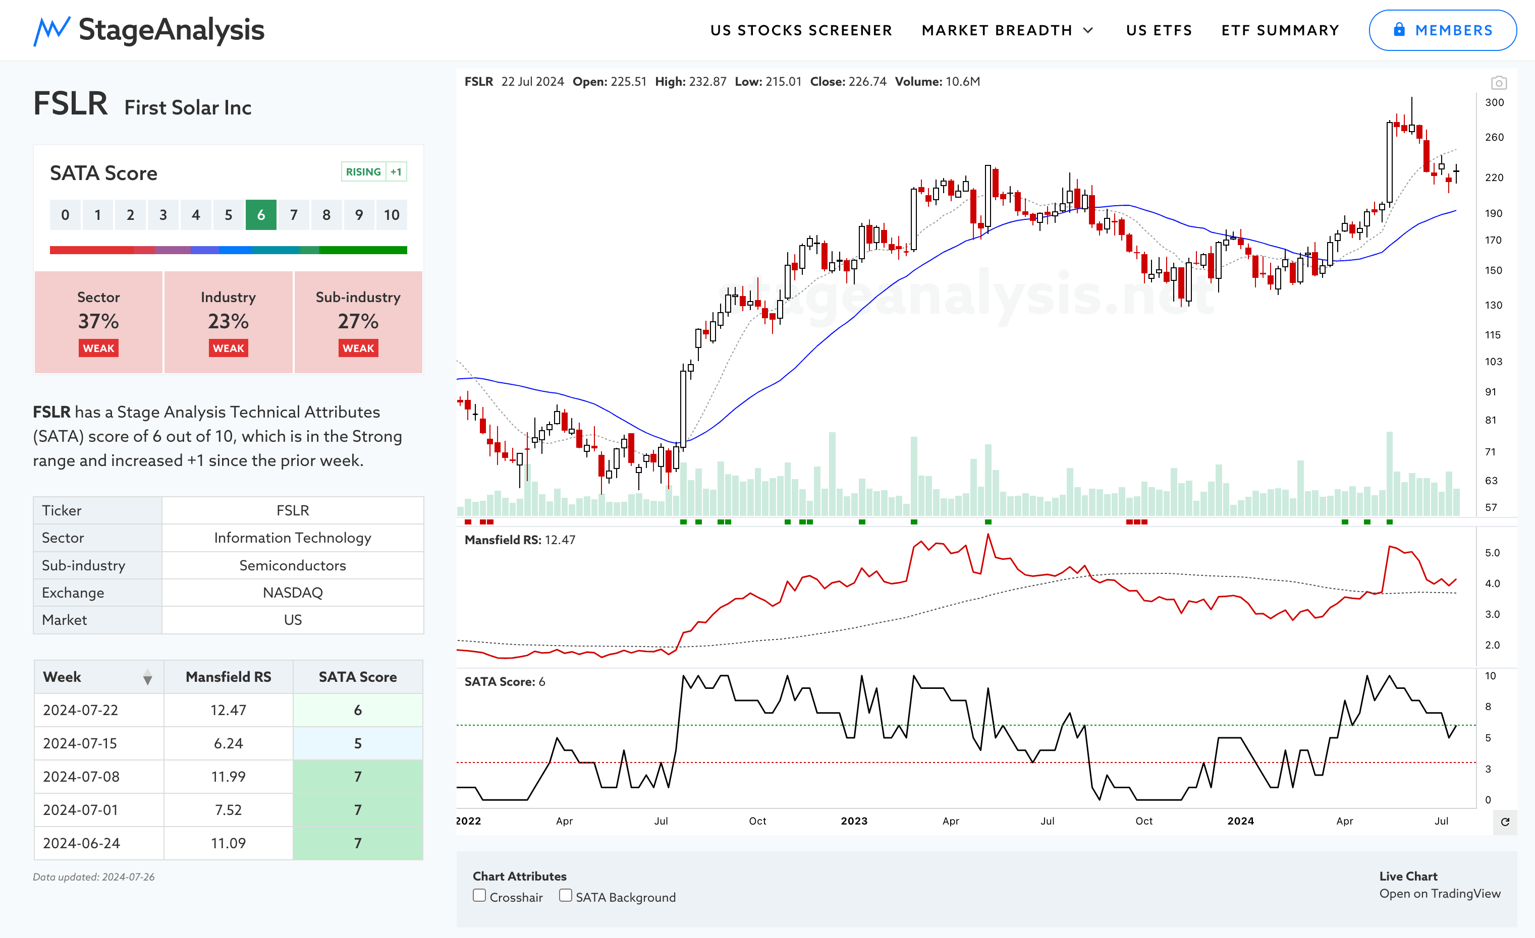Click the Information Technology sector value
Screen dimensions: 1535x938
click(293, 538)
